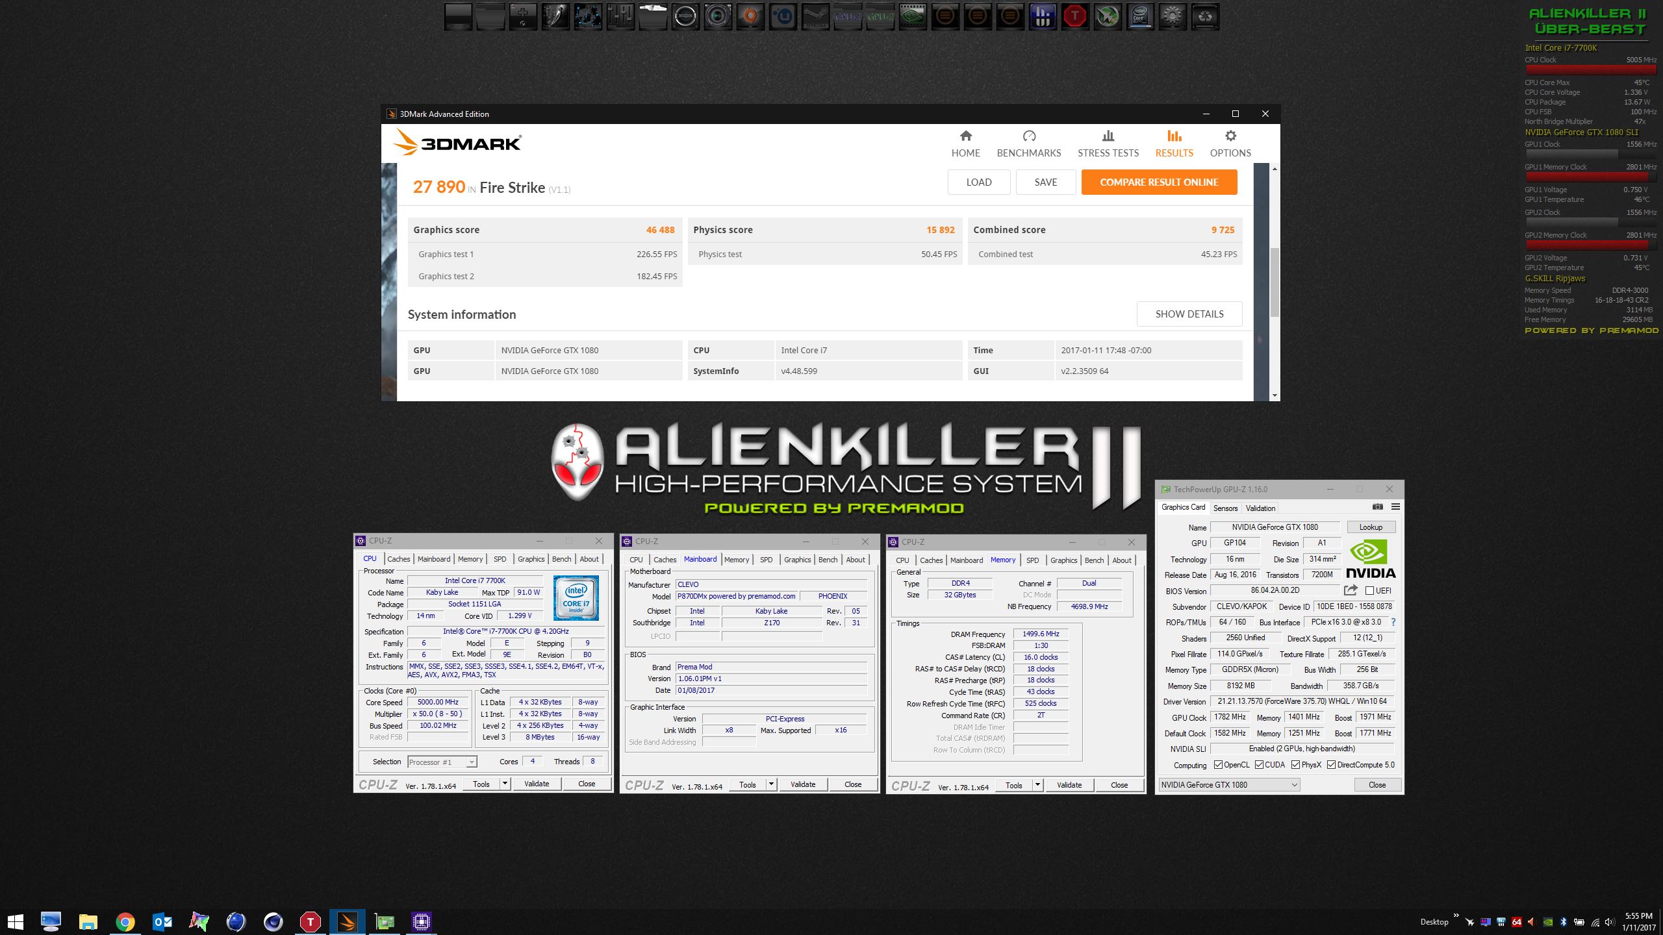Click the 3DMark vertical scrollbar thumb
Image resolution: width=1663 pixels, height=935 pixels.
(x=1274, y=282)
